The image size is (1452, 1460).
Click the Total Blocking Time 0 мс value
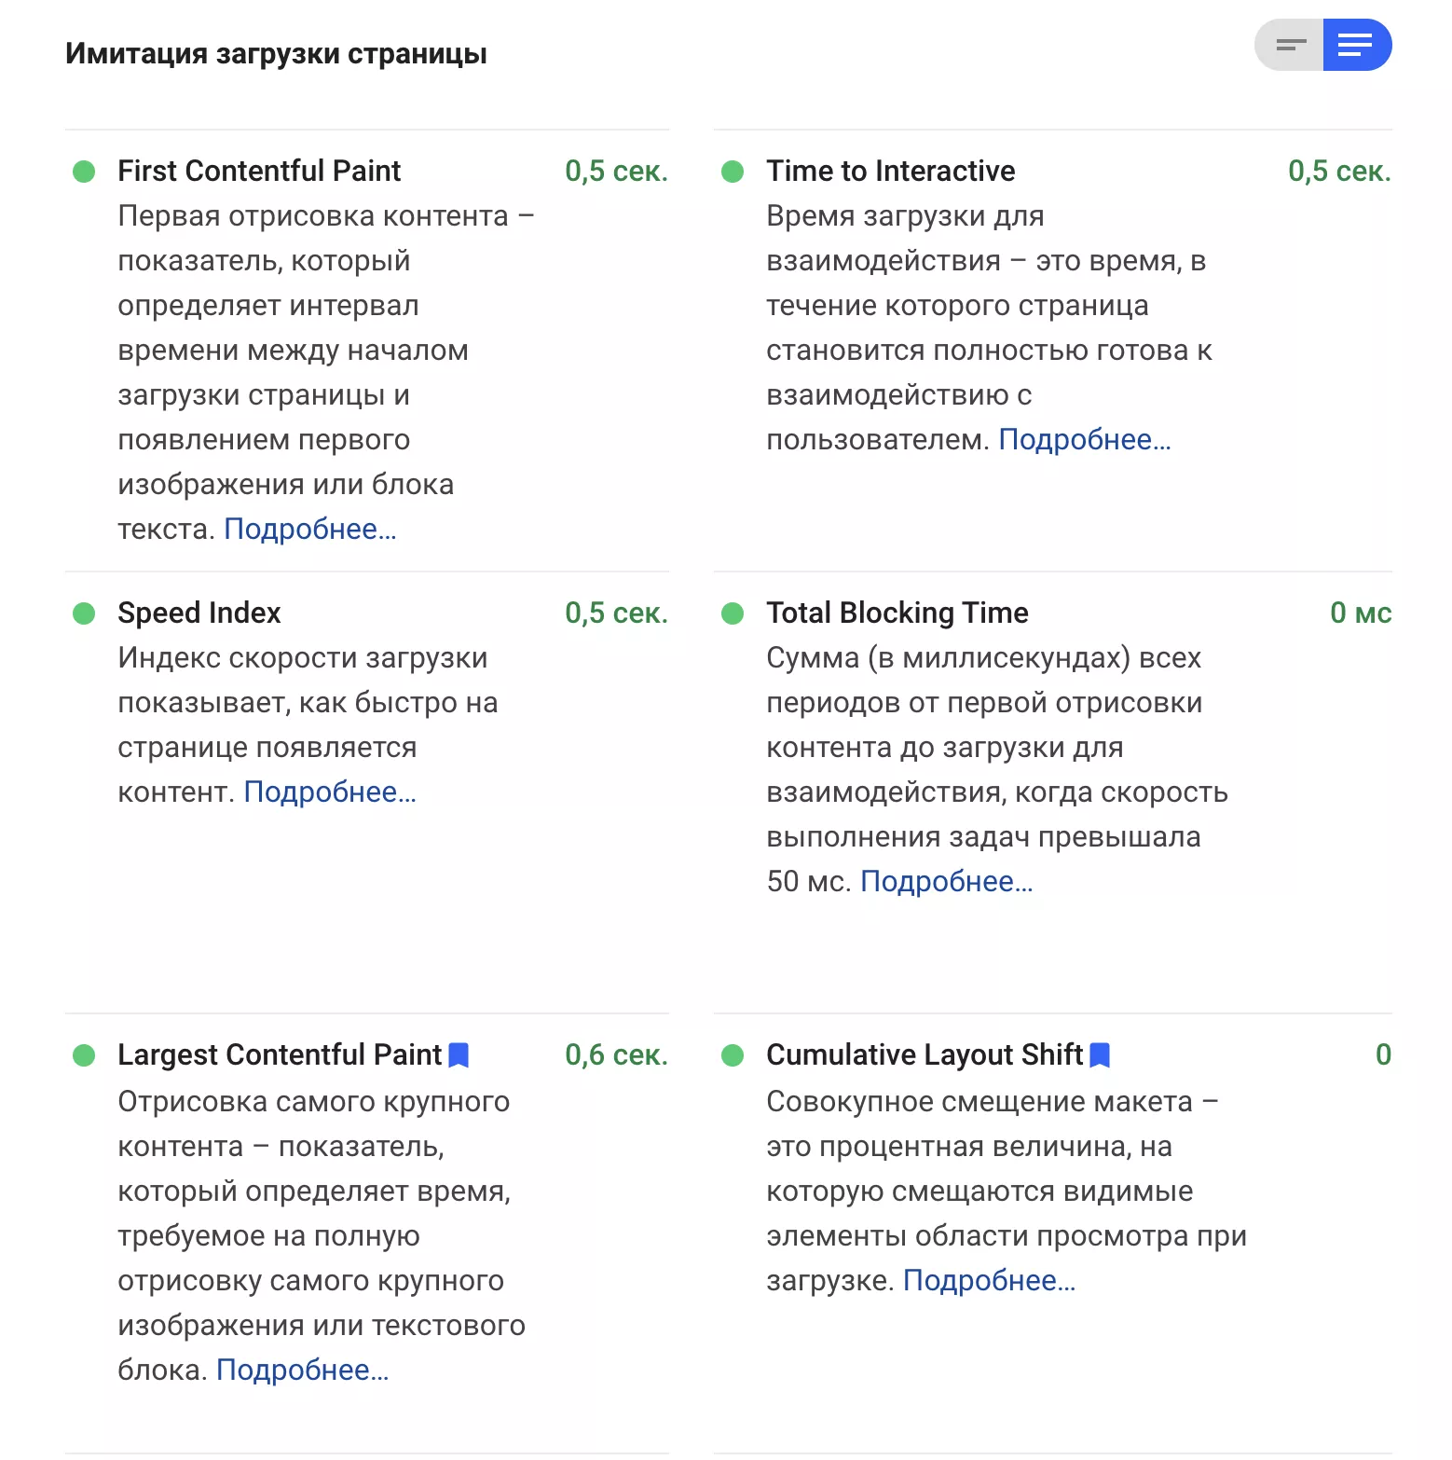pos(1361,613)
